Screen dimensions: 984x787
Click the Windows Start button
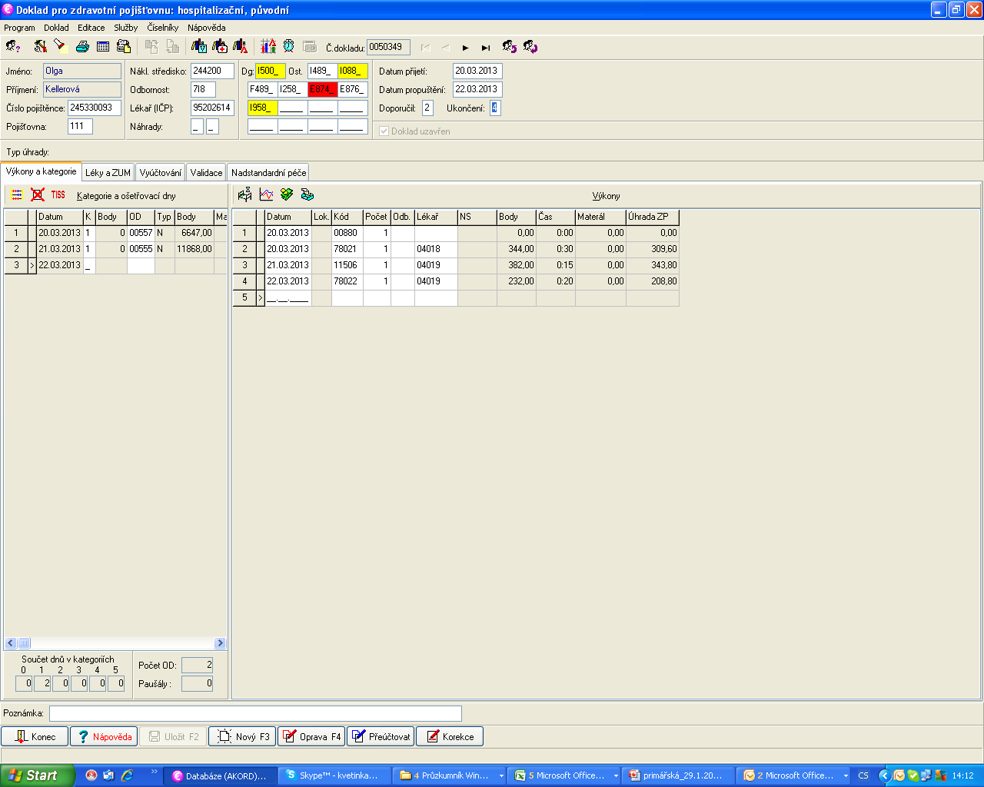click(x=37, y=775)
